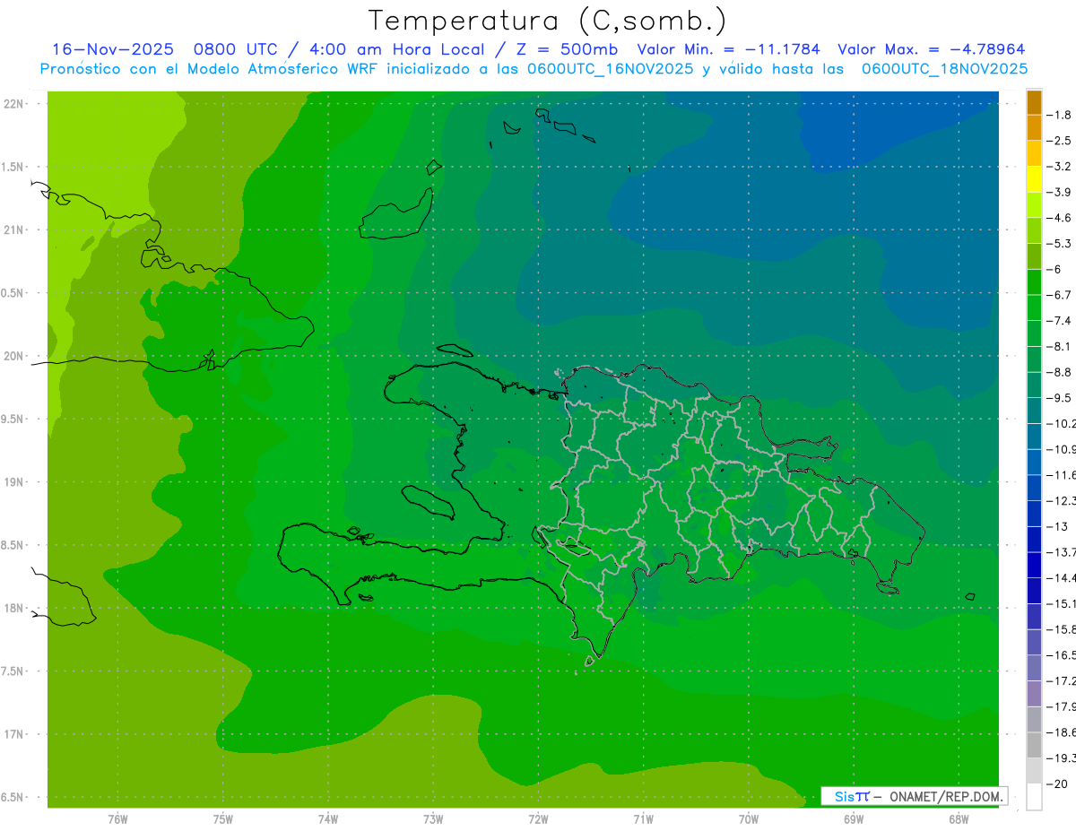Pick the deep blue swatch between -13.7 and -14.4
The image size is (1076, 831).
coord(1034,565)
